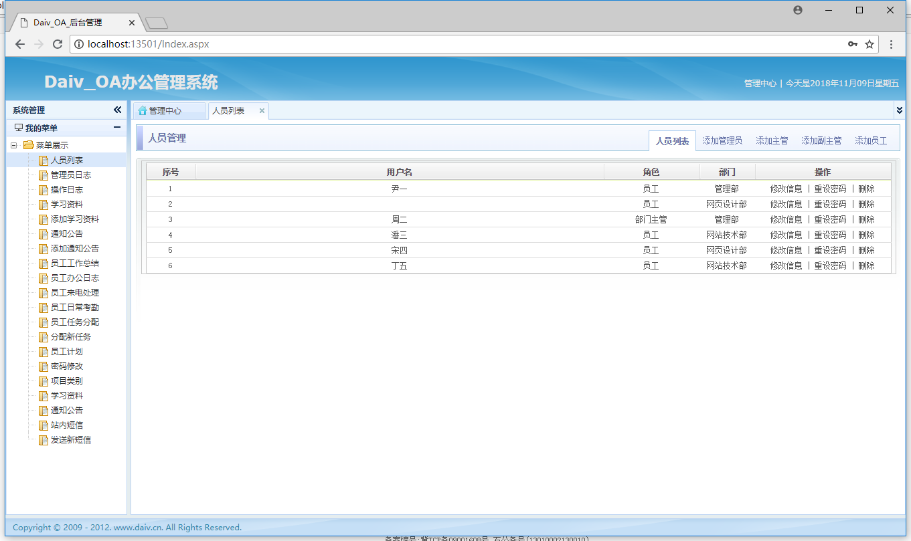Click the browser forward arrow
The height and width of the screenshot is (541, 911).
(x=39, y=44)
